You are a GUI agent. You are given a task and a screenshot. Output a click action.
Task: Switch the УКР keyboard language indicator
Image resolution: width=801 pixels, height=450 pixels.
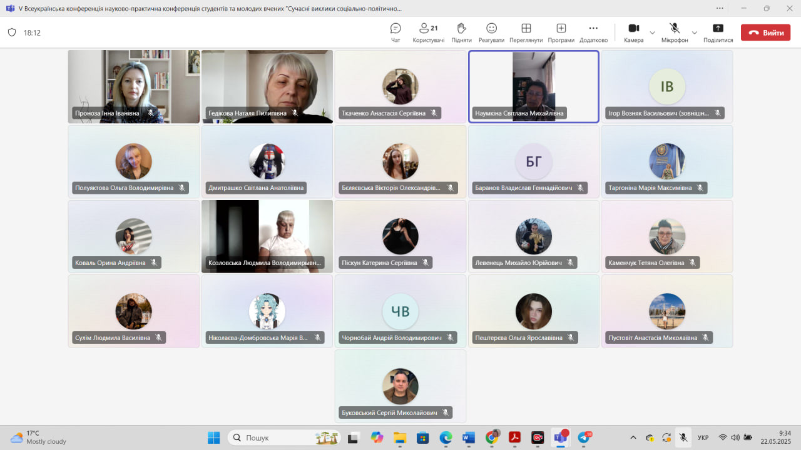click(703, 437)
